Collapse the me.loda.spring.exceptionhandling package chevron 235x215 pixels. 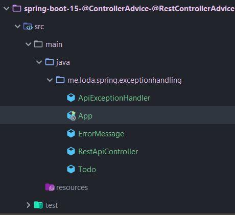click(50, 80)
